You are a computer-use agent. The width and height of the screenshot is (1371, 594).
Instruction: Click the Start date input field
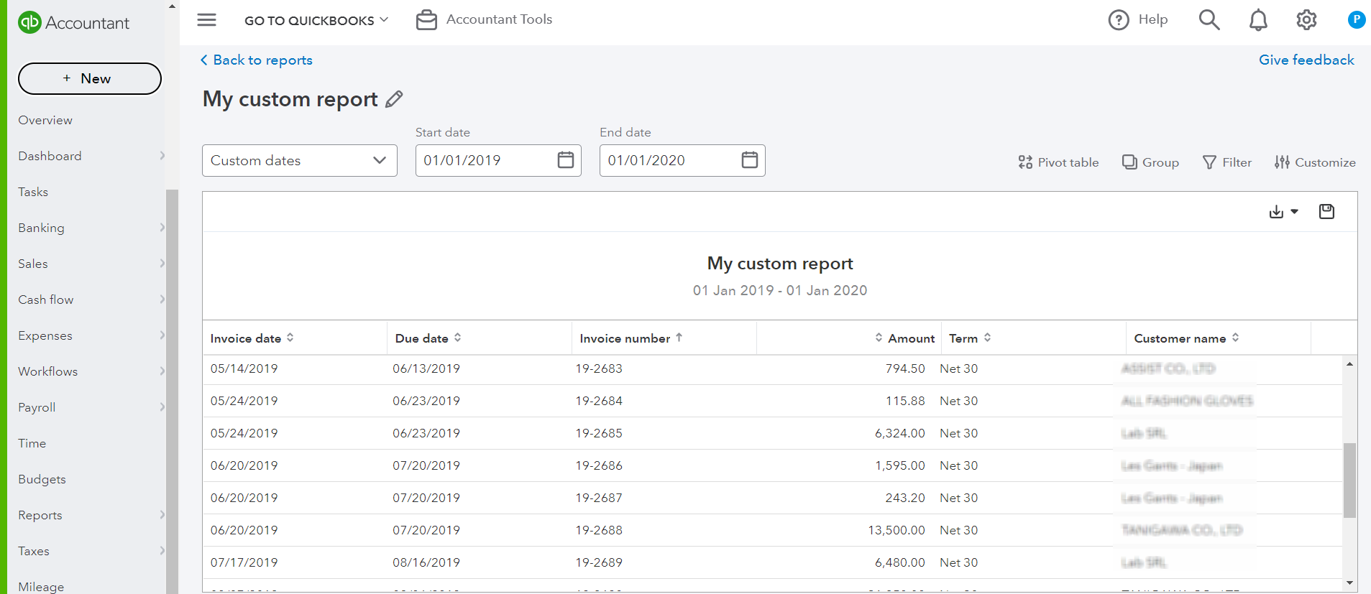pyautogui.click(x=486, y=160)
